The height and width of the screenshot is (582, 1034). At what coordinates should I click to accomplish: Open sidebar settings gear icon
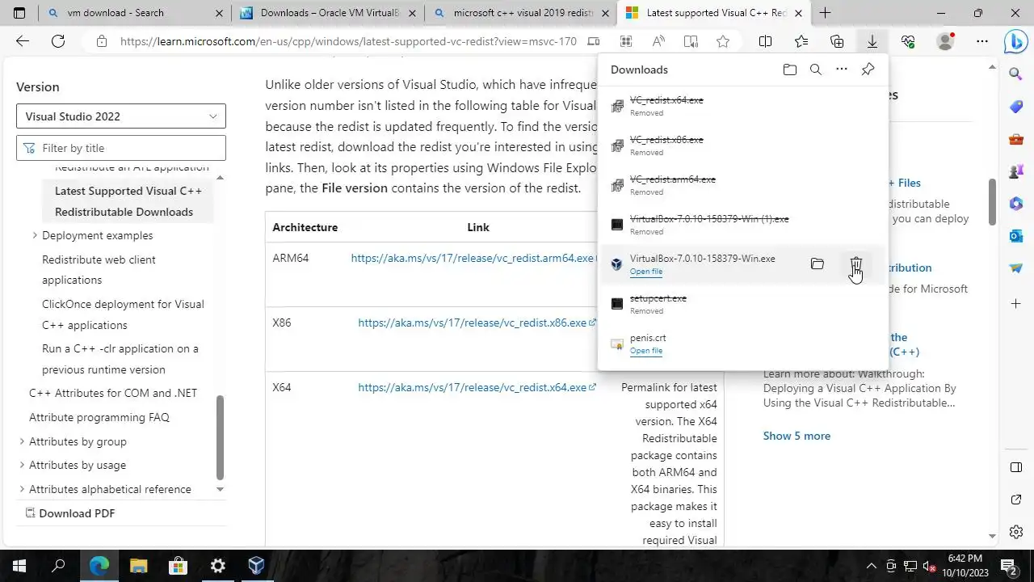point(1016,532)
